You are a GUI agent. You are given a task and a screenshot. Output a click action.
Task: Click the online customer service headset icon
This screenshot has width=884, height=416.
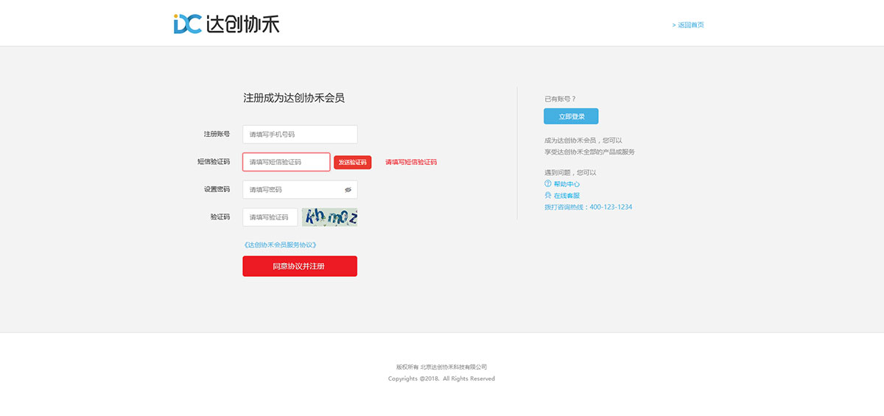coord(547,195)
